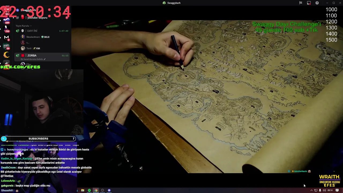Click LolosoArts chat username
343x193 pixels.
pyautogui.click(x=8, y=181)
